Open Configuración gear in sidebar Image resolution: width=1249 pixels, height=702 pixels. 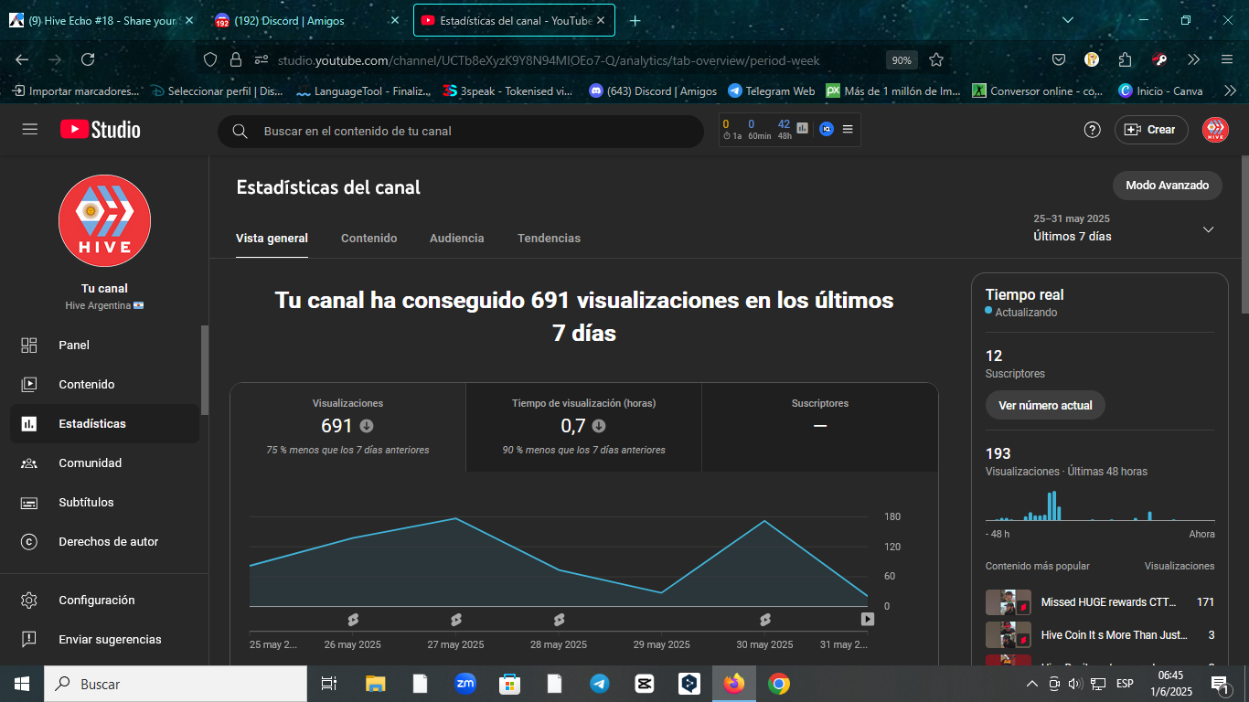[105, 600]
